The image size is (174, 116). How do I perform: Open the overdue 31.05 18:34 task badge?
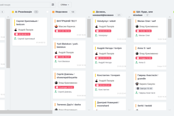point(63,31)
